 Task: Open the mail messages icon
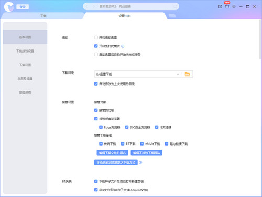[220, 7]
